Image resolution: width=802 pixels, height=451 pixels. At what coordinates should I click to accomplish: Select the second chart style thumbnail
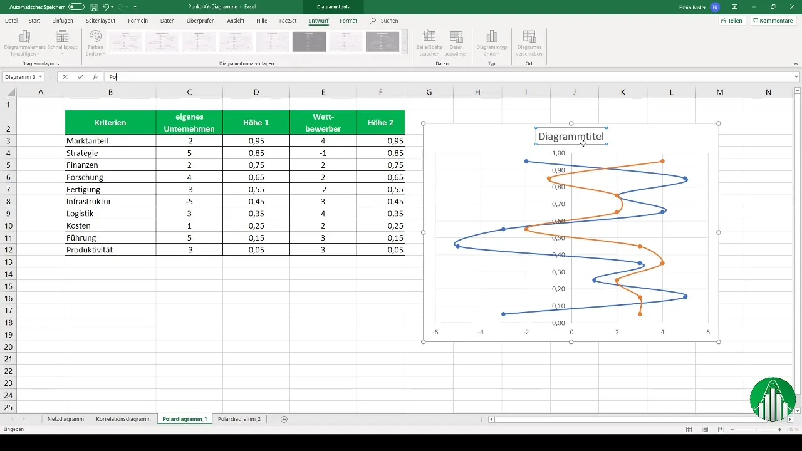point(162,41)
